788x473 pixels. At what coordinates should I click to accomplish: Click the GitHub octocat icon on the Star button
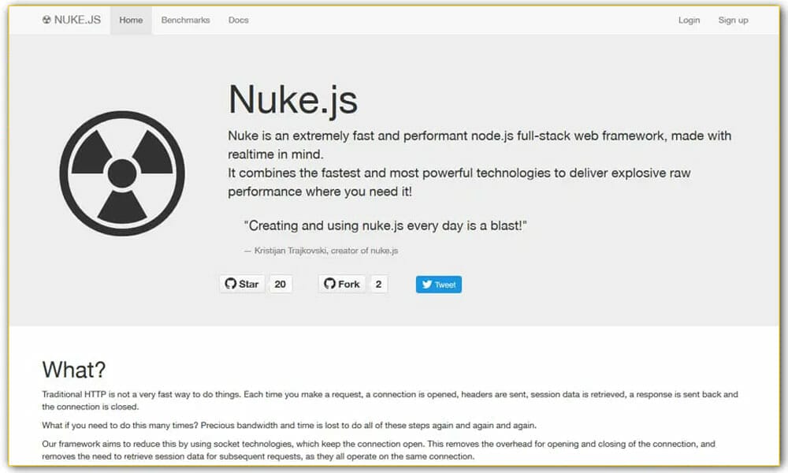[232, 284]
